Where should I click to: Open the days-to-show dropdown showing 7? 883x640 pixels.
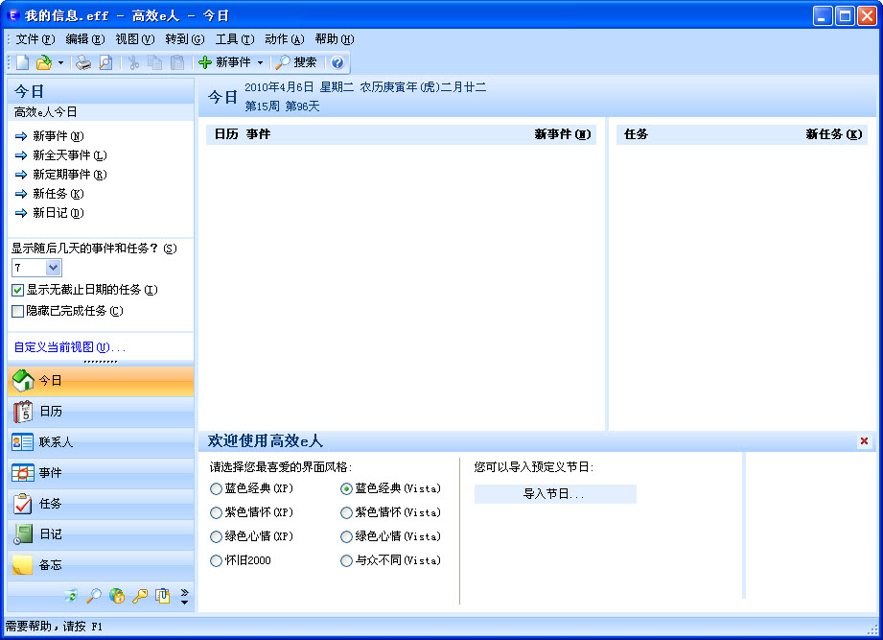(53, 268)
